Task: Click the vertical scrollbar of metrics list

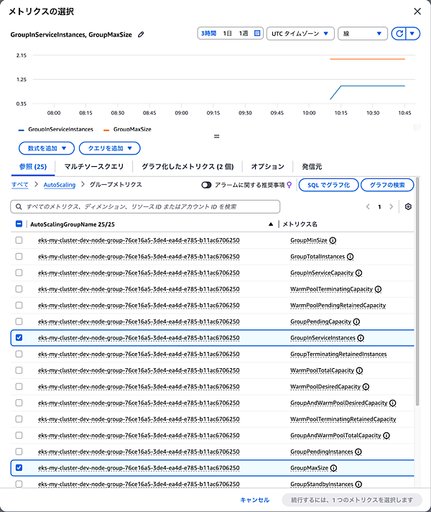Action: tap(417, 291)
